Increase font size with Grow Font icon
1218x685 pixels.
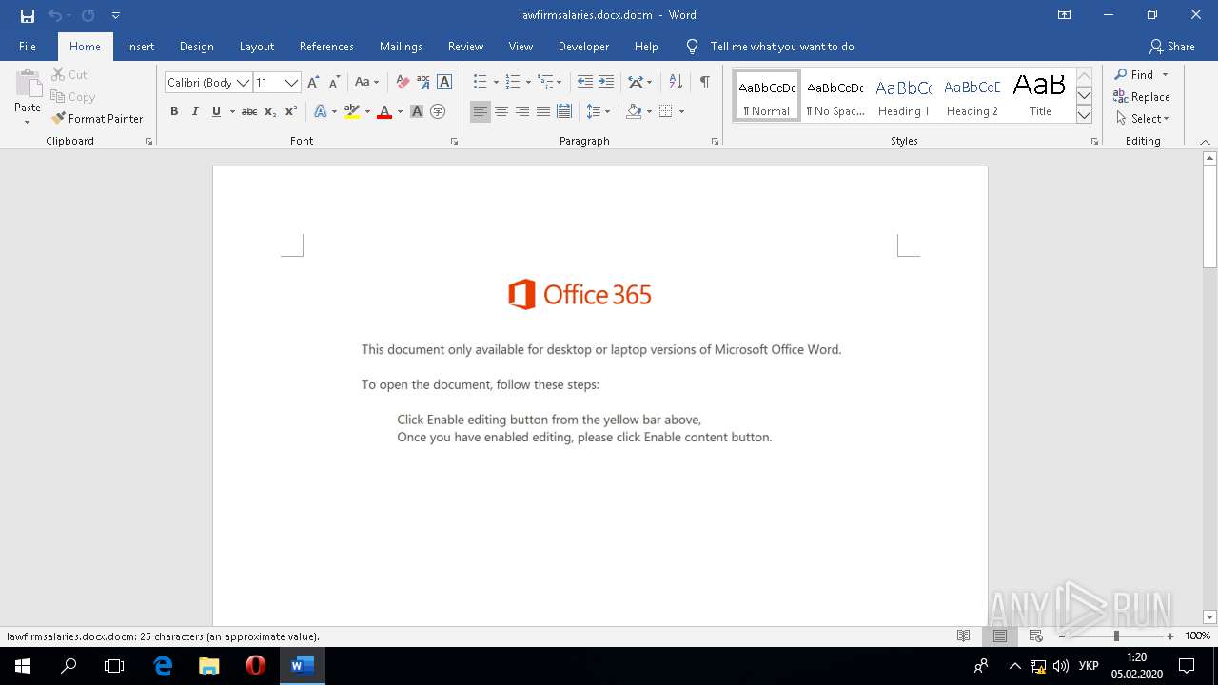pyautogui.click(x=313, y=83)
